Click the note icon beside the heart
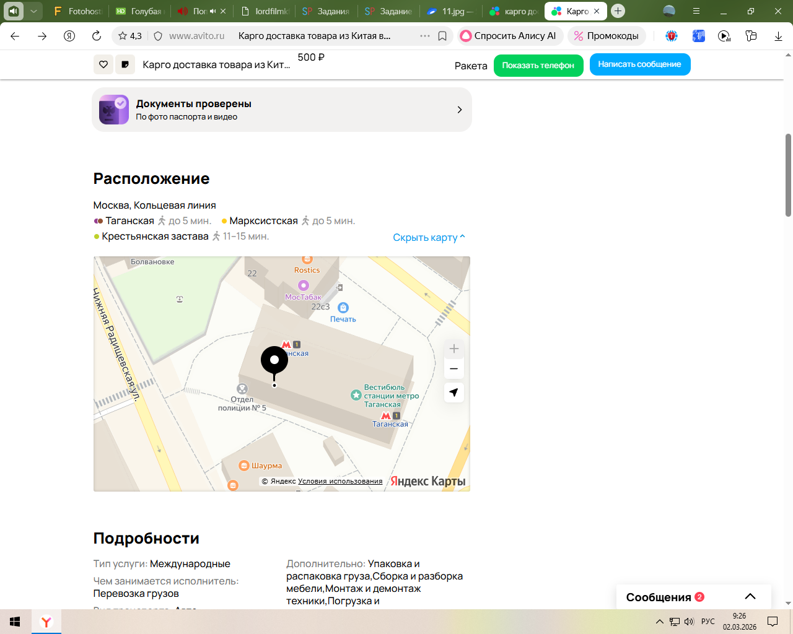 [125, 64]
